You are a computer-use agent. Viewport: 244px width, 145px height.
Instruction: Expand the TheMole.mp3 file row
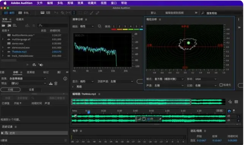[x=3, y=52]
